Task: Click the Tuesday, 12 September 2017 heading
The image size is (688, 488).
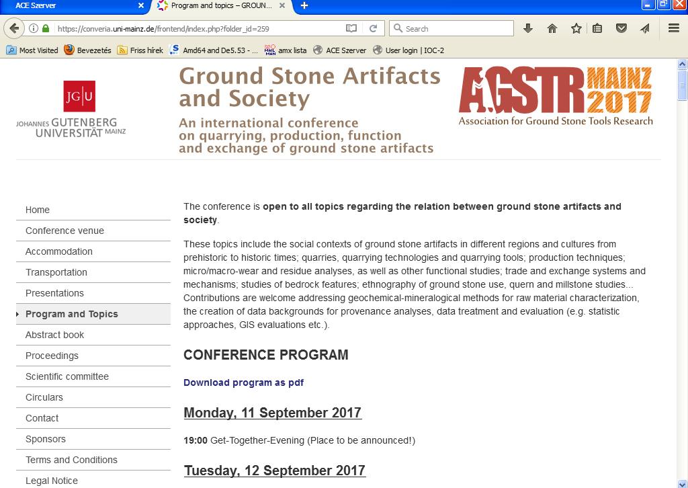Action: pos(275,471)
